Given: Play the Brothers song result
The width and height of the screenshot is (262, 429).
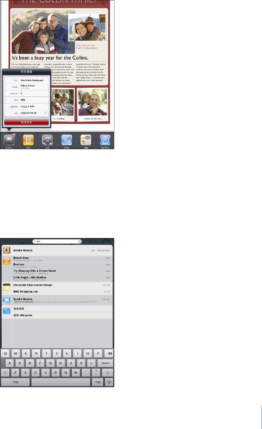Looking at the screenshot, I should [x=62, y=265].
